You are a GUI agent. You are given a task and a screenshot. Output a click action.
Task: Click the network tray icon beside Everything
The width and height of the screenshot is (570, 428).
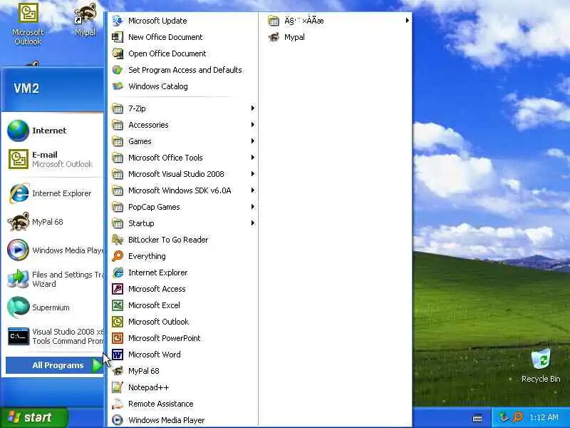[x=504, y=417]
